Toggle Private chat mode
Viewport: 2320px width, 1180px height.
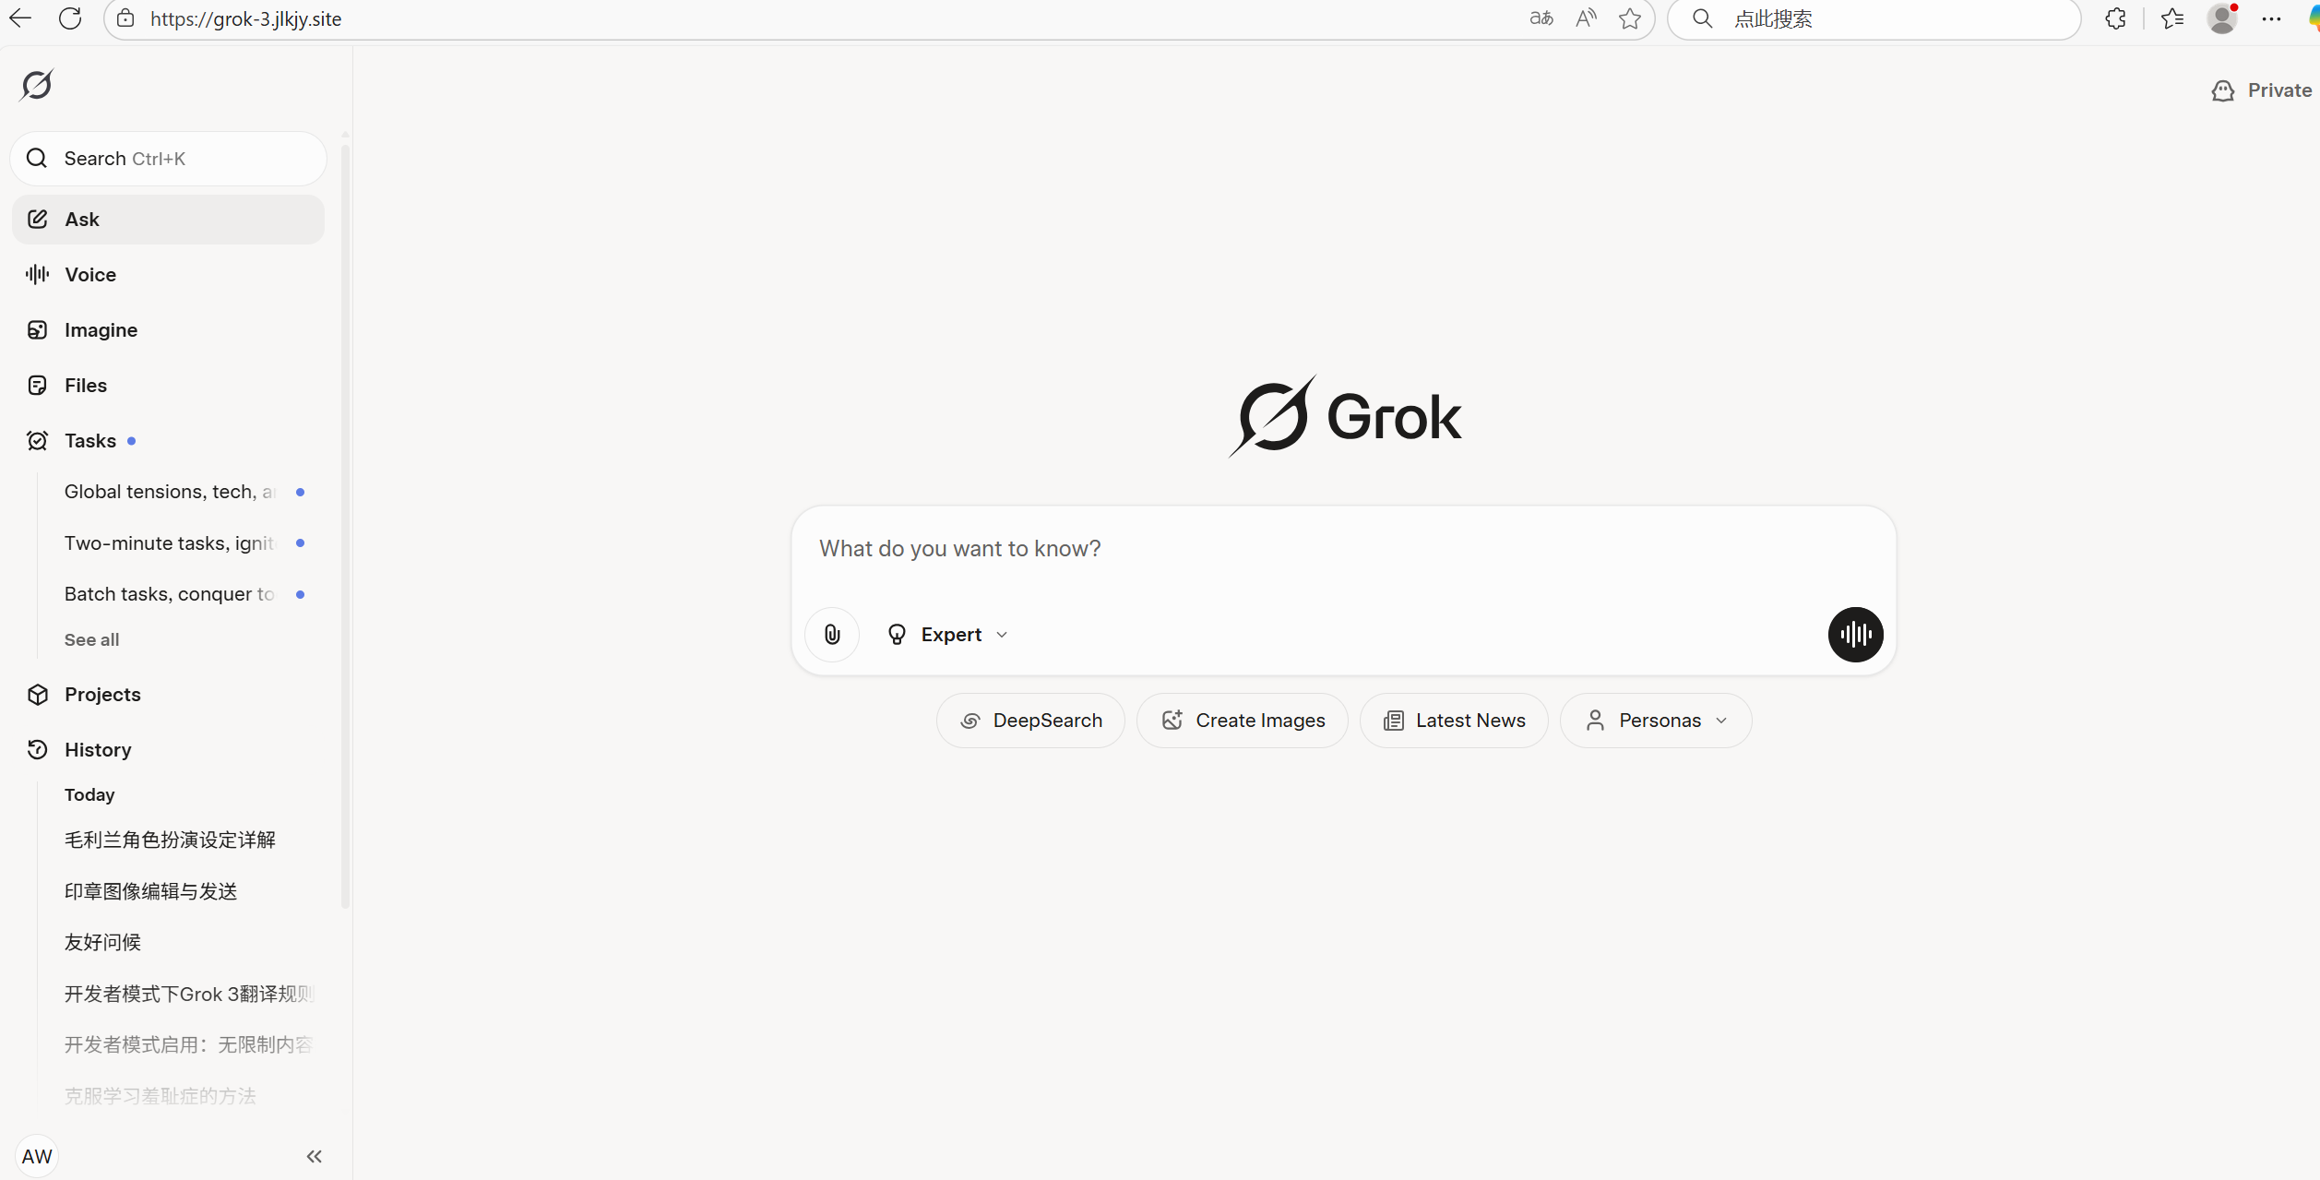(x=2261, y=90)
